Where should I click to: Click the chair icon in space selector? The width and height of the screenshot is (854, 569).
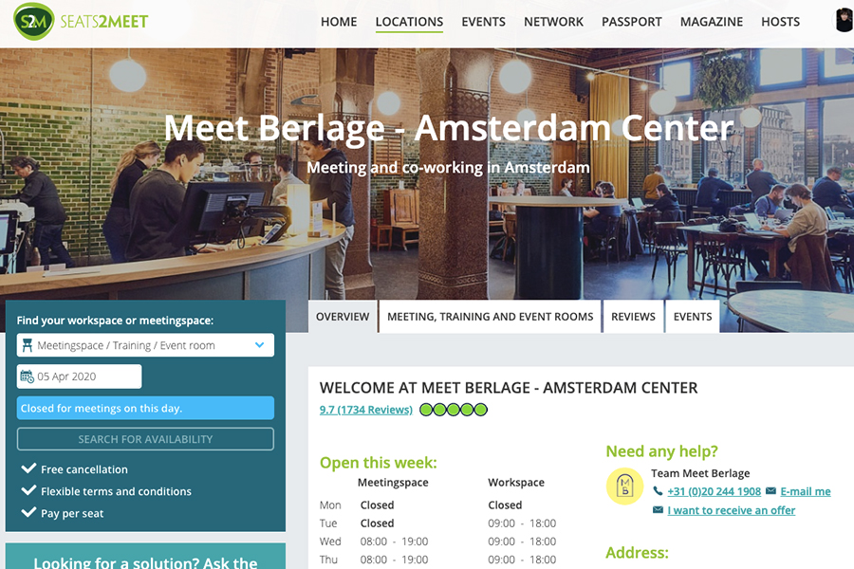point(28,345)
